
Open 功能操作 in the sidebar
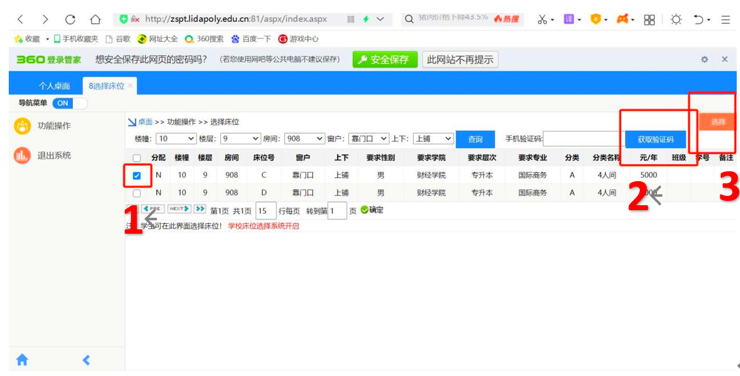point(54,126)
